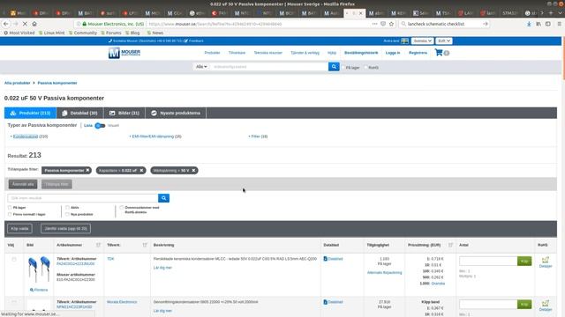This screenshot has width=565, height=317.
Task: Open the Most Visited bookmarks folder
Action: click(x=19, y=33)
